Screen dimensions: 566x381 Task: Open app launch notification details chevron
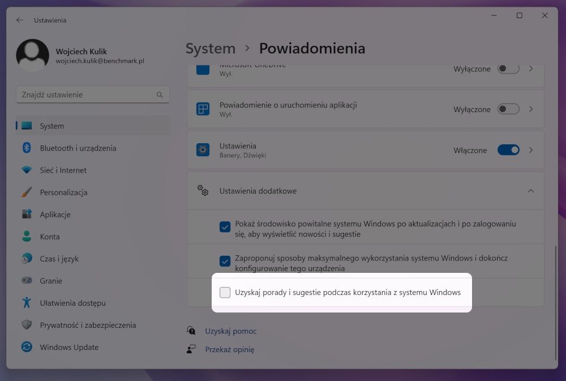pos(531,109)
